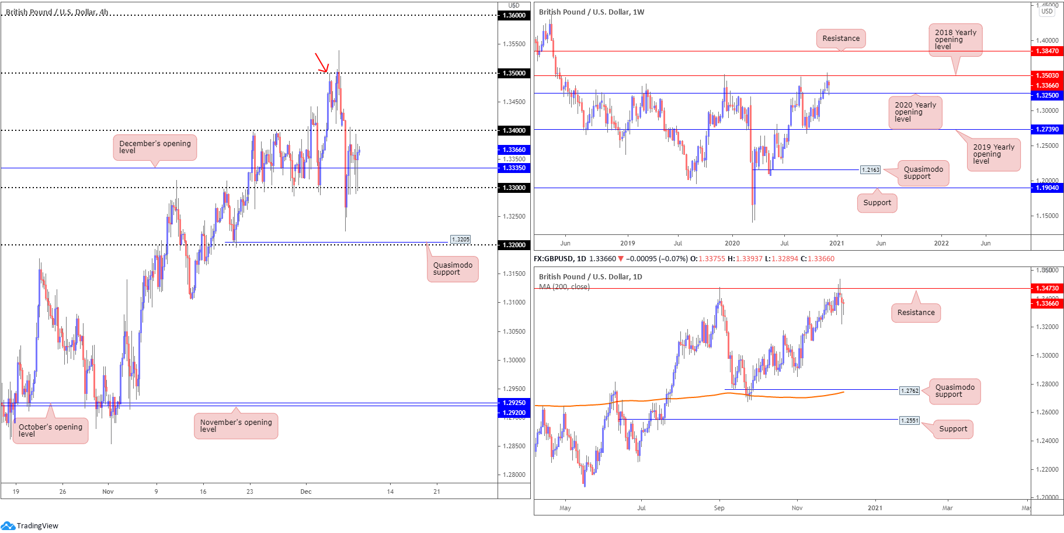The width and height of the screenshot is (1064, 533).
Task: Click the MA (200, close) indicator label
Action: coord(564,286)
